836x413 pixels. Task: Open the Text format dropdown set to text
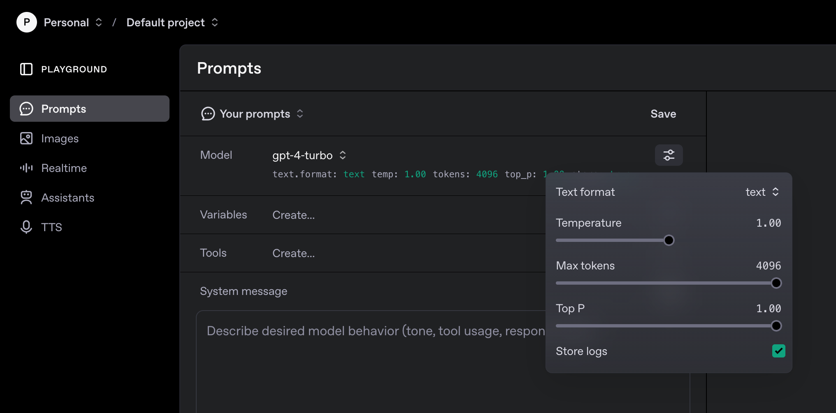click(762, 192)
